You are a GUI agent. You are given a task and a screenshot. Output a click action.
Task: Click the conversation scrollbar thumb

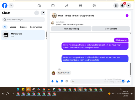point(130,69)
